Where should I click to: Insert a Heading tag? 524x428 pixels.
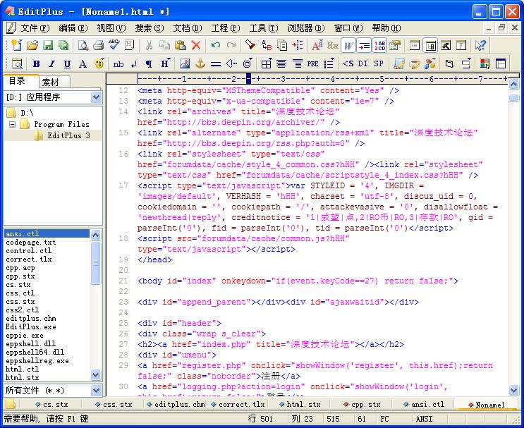(166, 63)
